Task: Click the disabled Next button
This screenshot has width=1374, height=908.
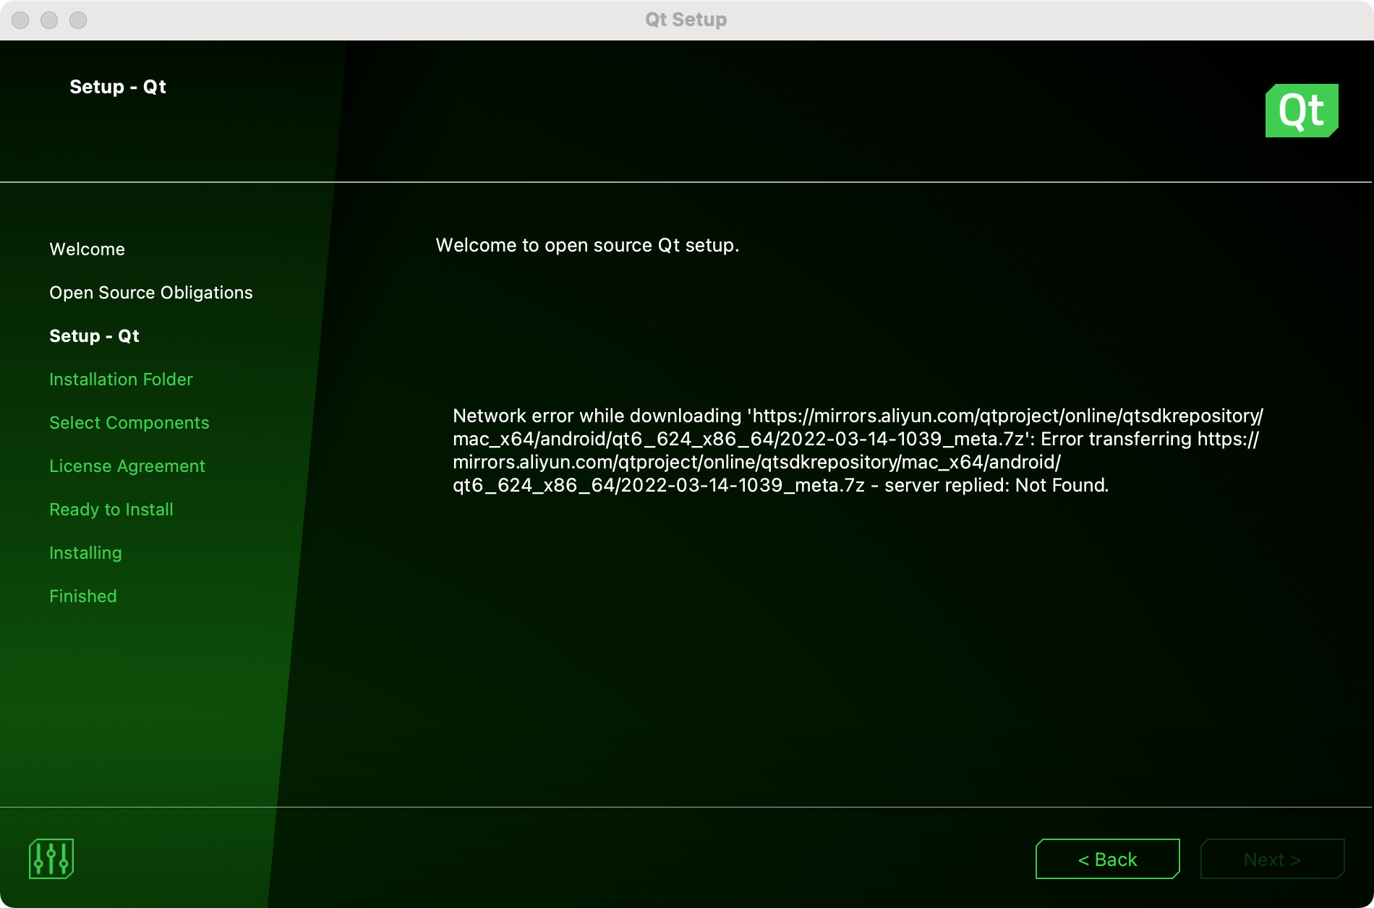Action: click(1272, 859)
